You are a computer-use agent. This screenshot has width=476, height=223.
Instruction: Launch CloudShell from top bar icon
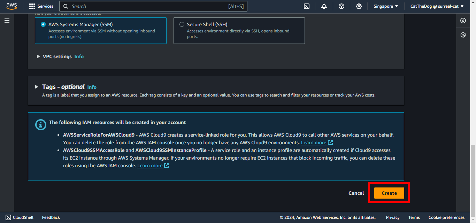point(307,6)
